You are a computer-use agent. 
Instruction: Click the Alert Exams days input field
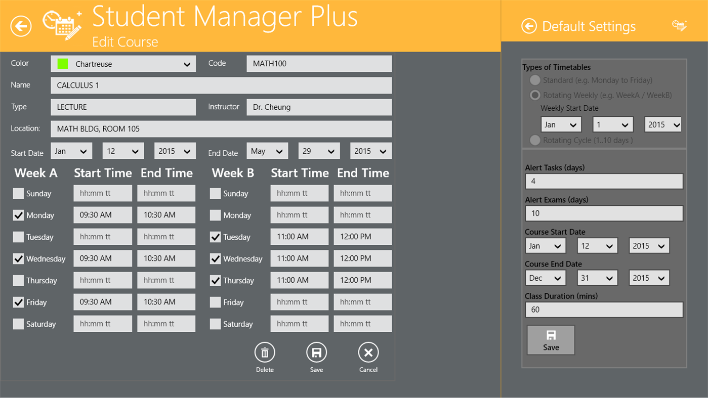(604, 213)
